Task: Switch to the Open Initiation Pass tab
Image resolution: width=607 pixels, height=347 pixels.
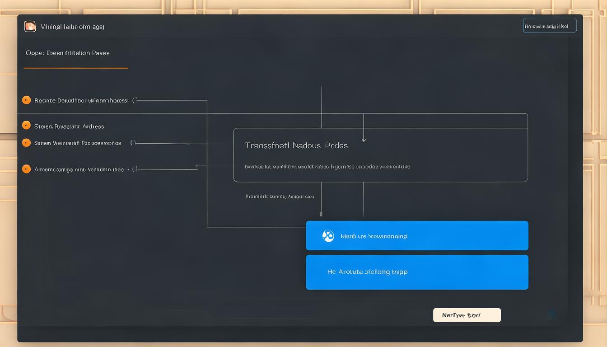Action: coord(68,53)
